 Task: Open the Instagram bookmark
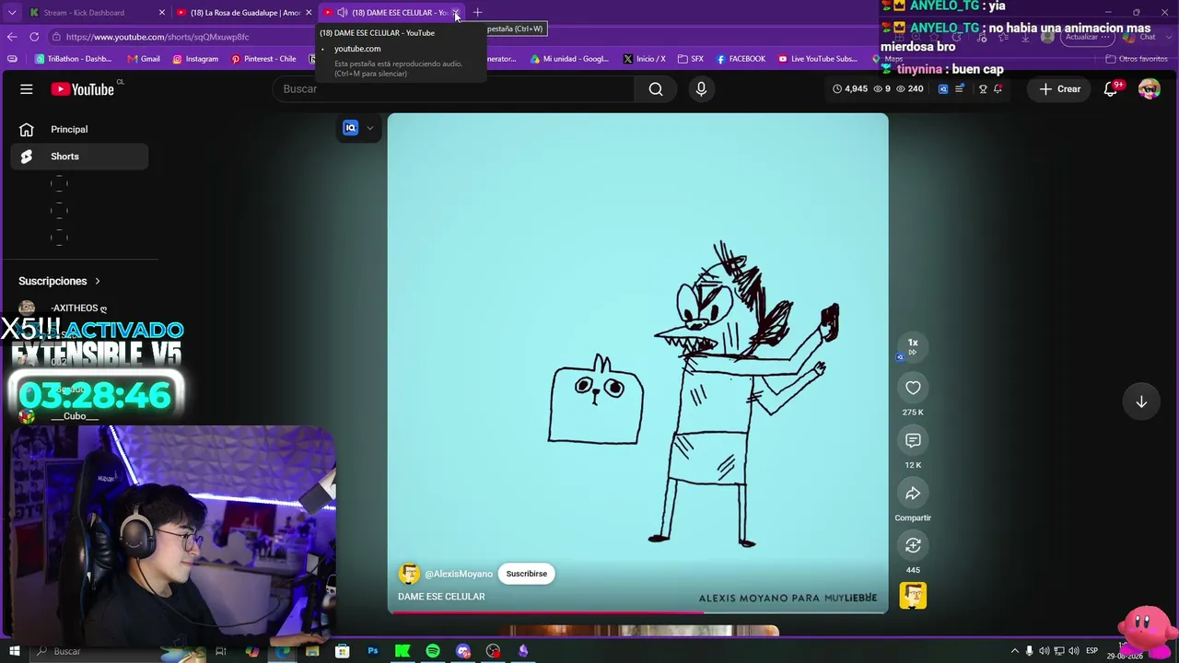pos(195,59)
